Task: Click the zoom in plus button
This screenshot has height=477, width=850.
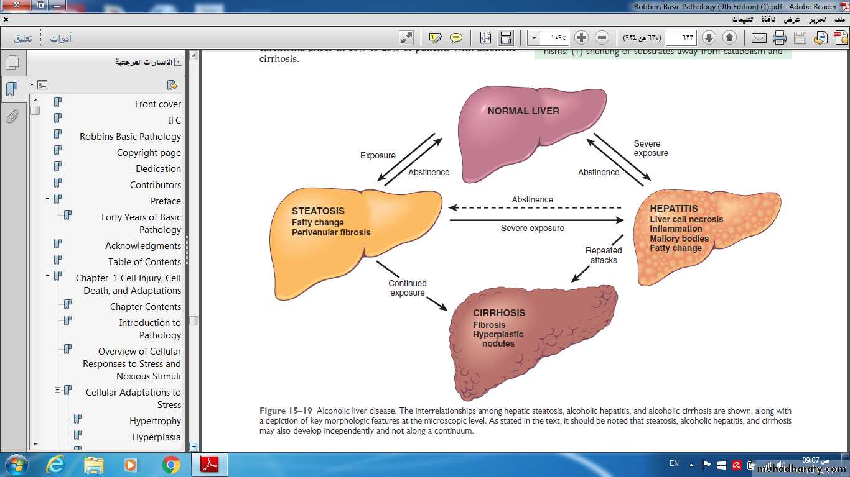Action: click(581, 38)
